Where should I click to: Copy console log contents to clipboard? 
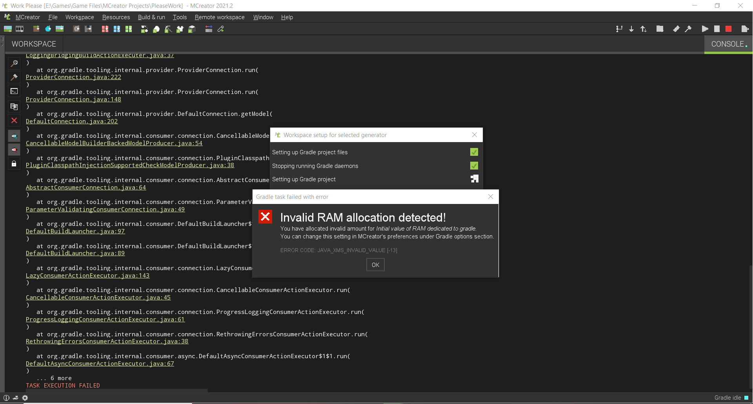pyautogui.click(x=14, y=106)
